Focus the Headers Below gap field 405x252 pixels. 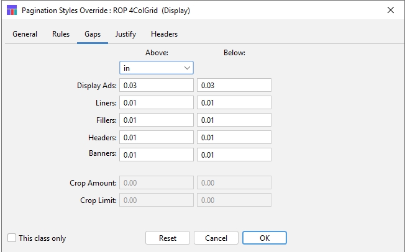click(234, 138)
